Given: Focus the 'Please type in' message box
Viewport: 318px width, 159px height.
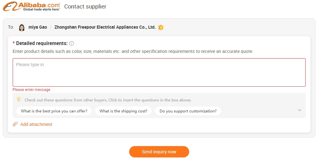Looking at the screenshot, I should pos(159,72).
